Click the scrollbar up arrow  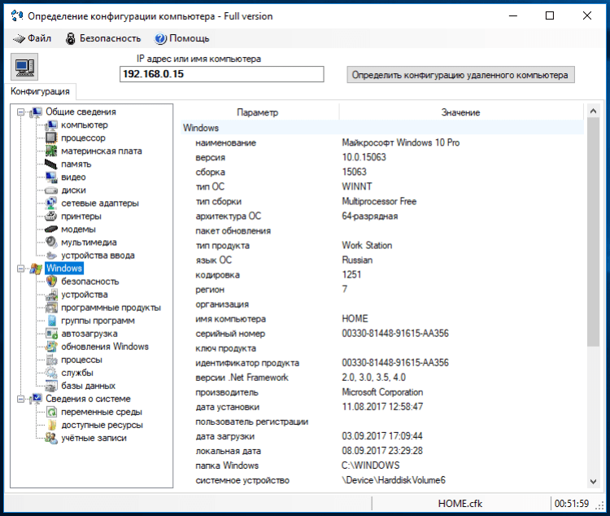[593, 111]
